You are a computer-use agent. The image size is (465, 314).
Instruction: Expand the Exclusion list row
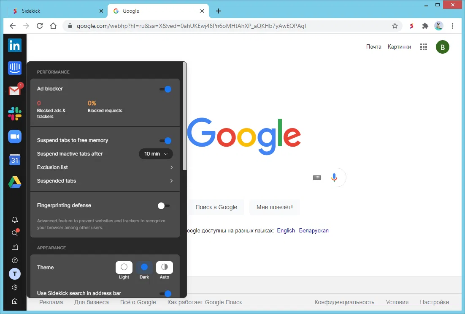(x=105, y=167)
